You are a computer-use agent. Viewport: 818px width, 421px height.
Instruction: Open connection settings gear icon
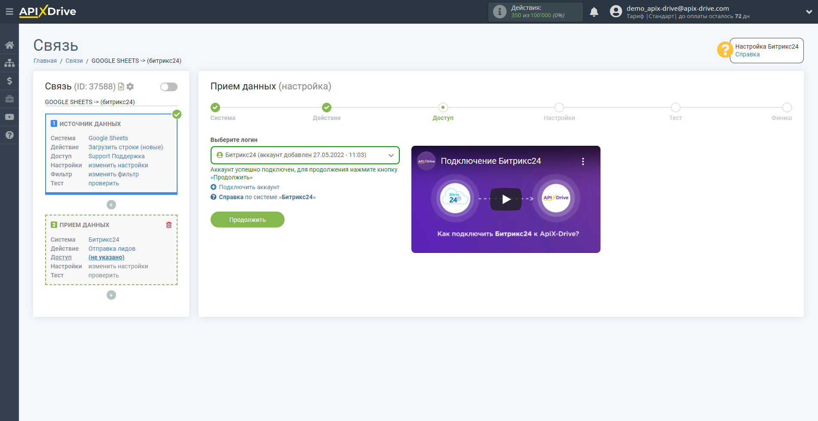pos(130,86)
